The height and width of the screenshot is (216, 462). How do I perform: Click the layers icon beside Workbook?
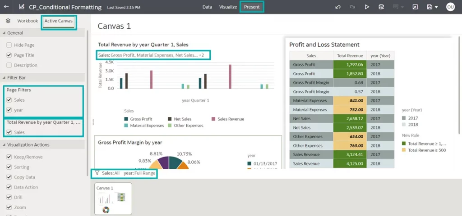(8, 21)
